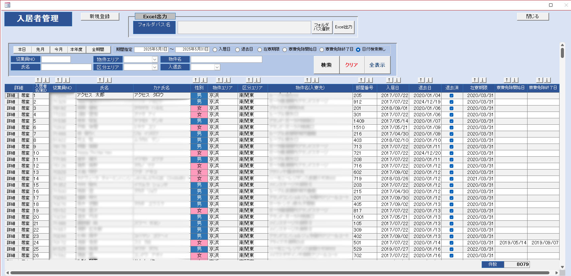571x276 pixels.
Task: Click the period start date field 2025年5月1日
Action: pos(151,50)
